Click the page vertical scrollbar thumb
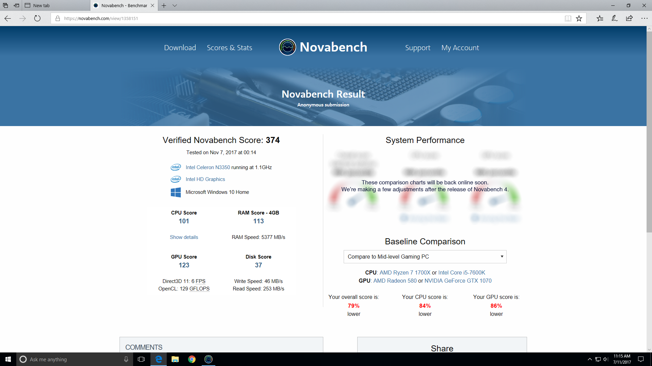The image size is (652, 366). point(649,132)
